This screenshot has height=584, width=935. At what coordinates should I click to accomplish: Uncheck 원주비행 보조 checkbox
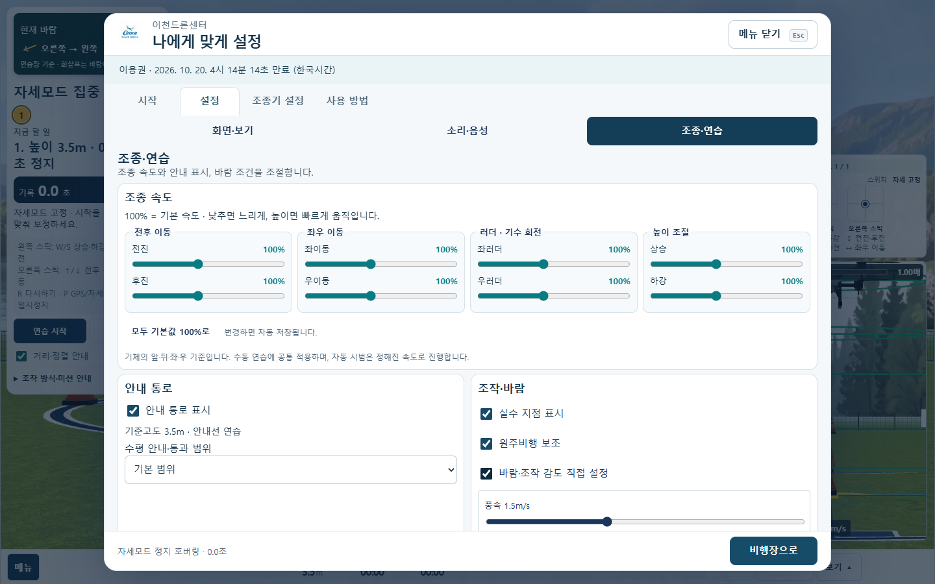pyautogui.click(x=486, y=443)
